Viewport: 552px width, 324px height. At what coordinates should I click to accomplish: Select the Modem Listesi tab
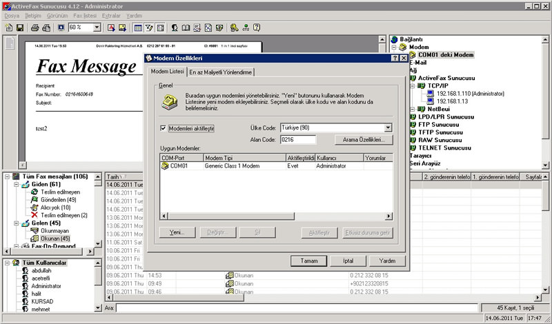pos(167,72)
